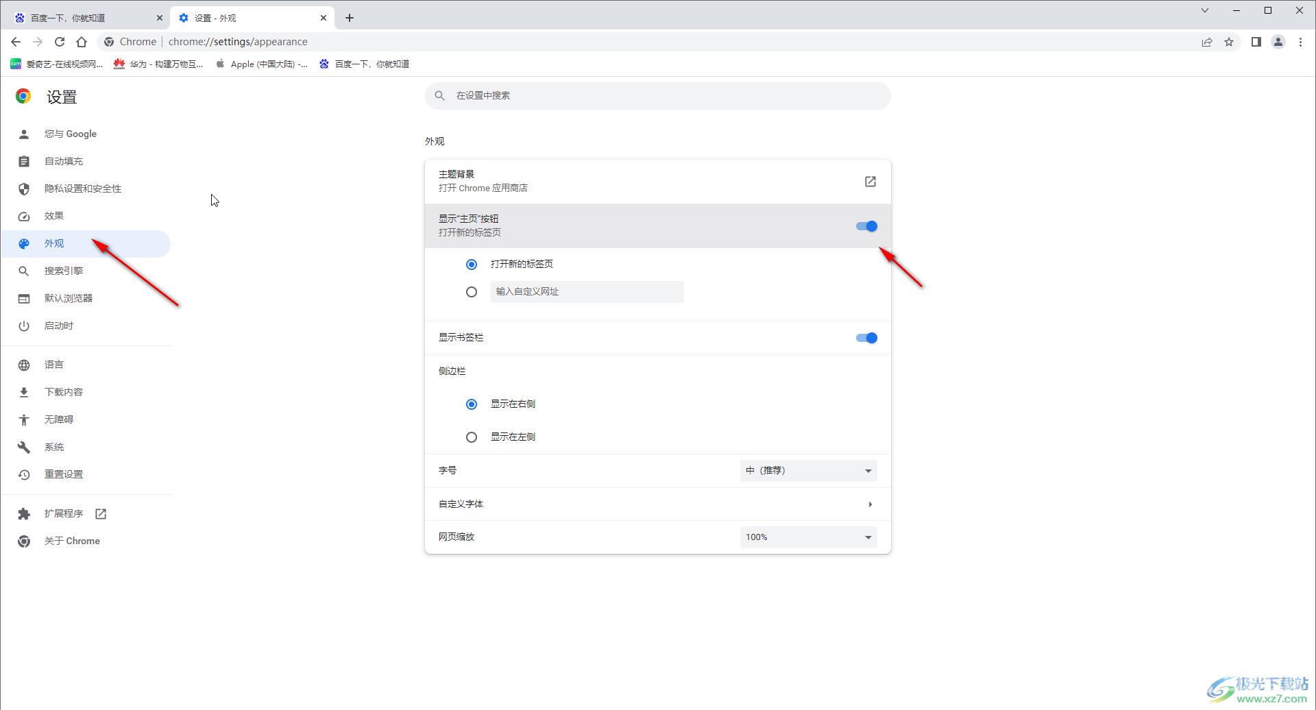The height and width of the screenshot is (710, 1316).
Task: Select the 打开新的标签页 radio option
Action: [472, 265]
